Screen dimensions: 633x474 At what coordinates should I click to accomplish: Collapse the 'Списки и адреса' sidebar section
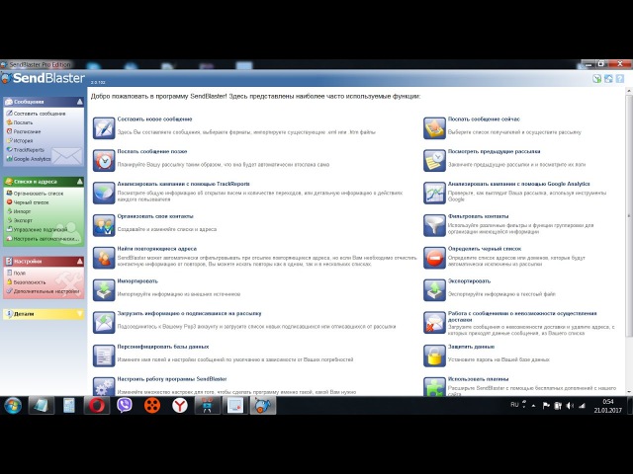point(79,182)
